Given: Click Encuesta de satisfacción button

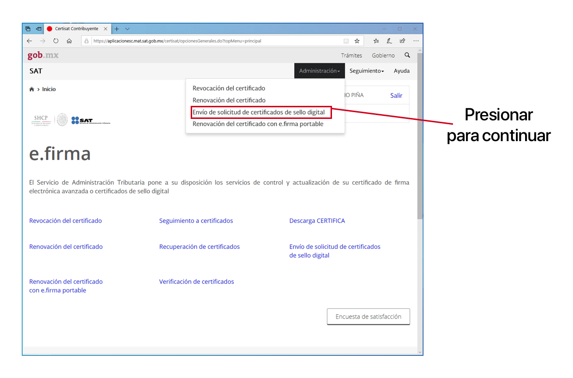Looking at the screenshot, I should pos(368,317).
